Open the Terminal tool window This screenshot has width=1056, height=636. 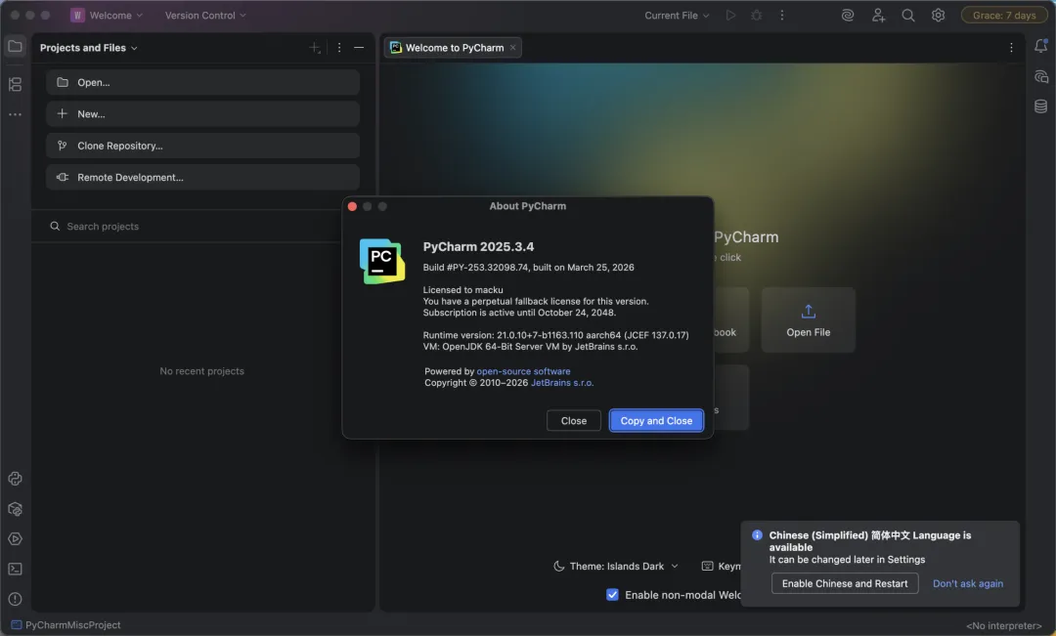tap(15, 570)
